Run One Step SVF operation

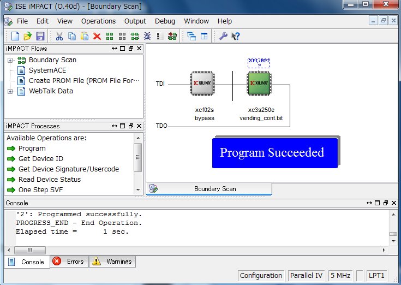click(40, 190)
